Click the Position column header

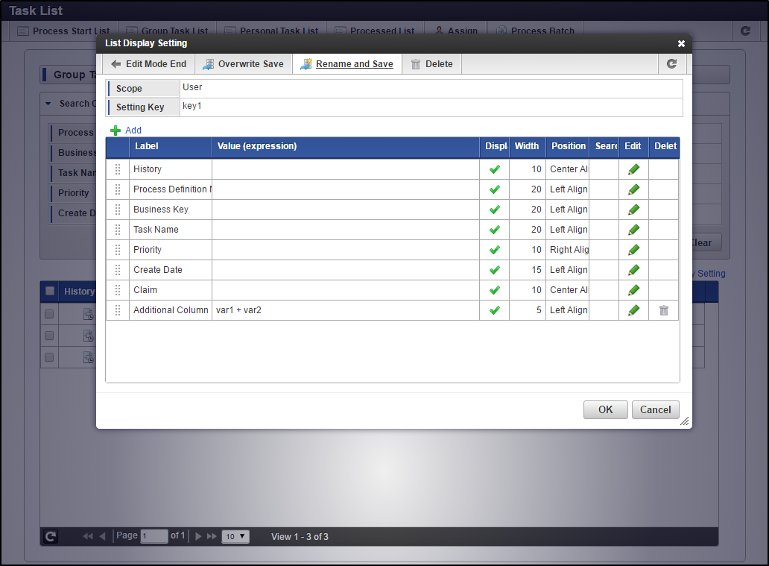click(x=567, y=146)
